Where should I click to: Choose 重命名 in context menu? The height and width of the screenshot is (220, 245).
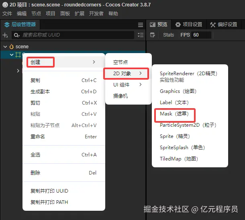[64, 137]
